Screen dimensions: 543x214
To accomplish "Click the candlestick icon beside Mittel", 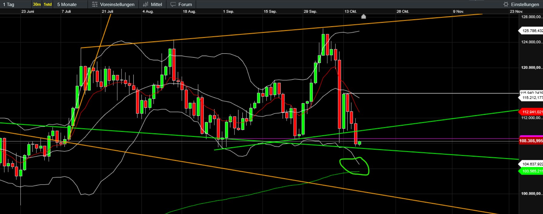I will (x=145, y=5).
